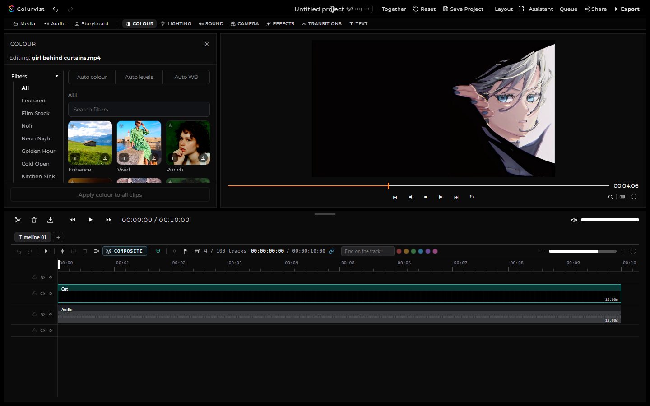Click the master volume slider
650x406 pixels.
tap(610, 220)
